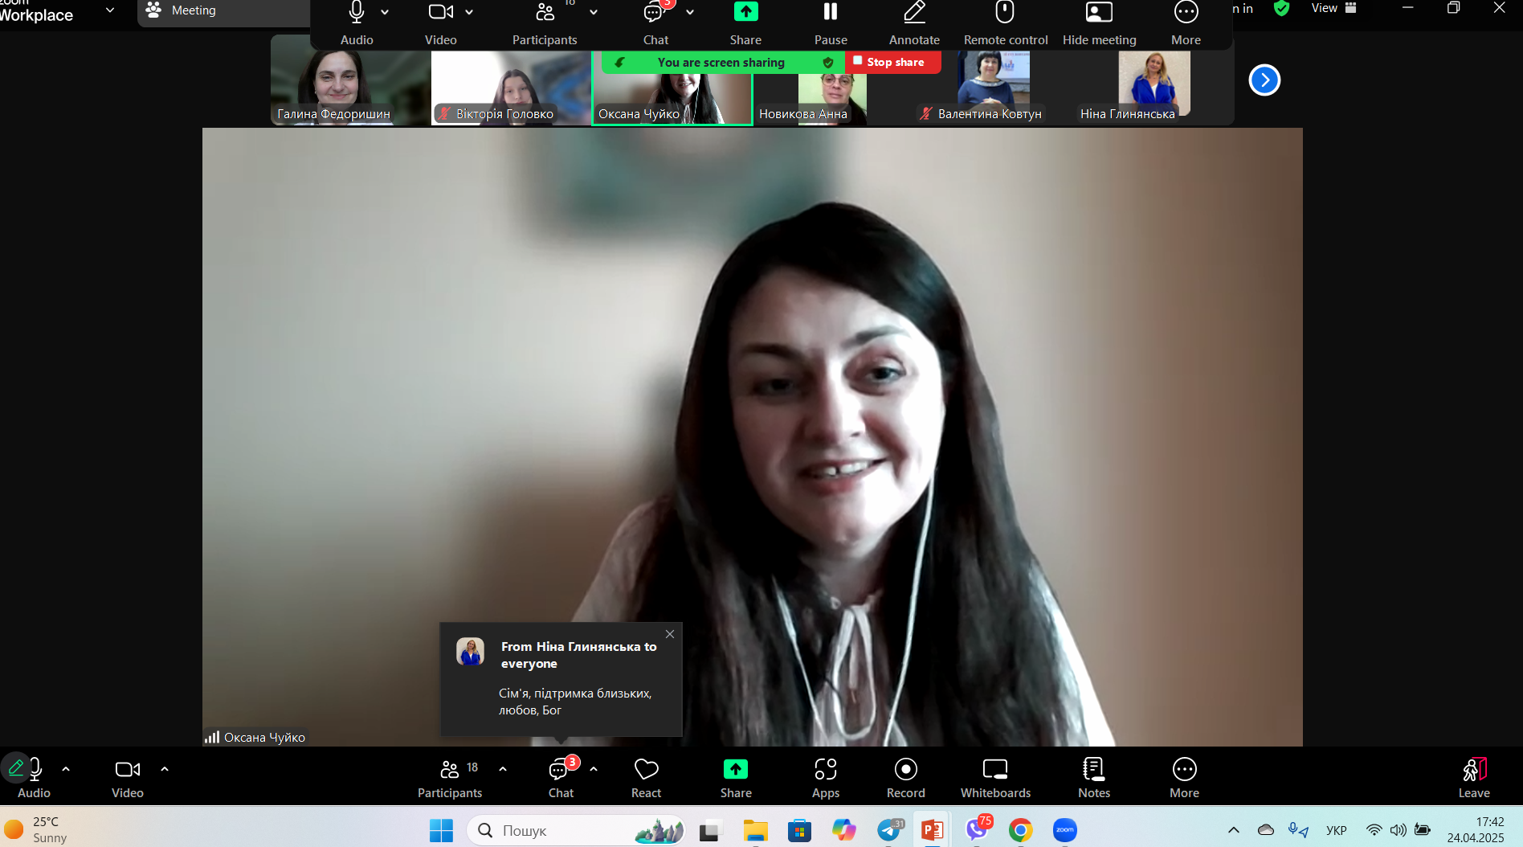This screenshot has height=847, width=1523.
Task: Expand audio options arrow beside bottom Audio
Action: (66, 769)
